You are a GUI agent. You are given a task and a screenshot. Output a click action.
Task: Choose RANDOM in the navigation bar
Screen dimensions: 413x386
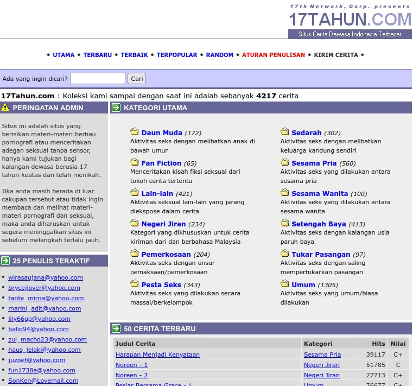pyautogui.click(x=219, y=55)
